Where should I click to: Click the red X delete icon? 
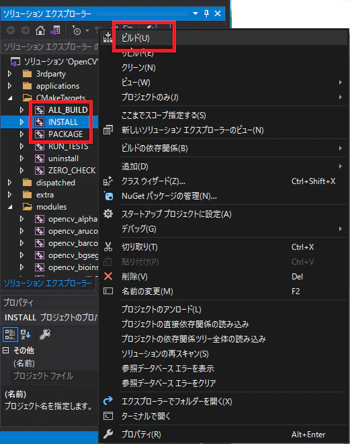coord(108,276)
